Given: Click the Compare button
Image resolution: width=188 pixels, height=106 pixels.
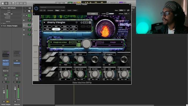Looking at the screenshot, I should (x=50, y=11).
